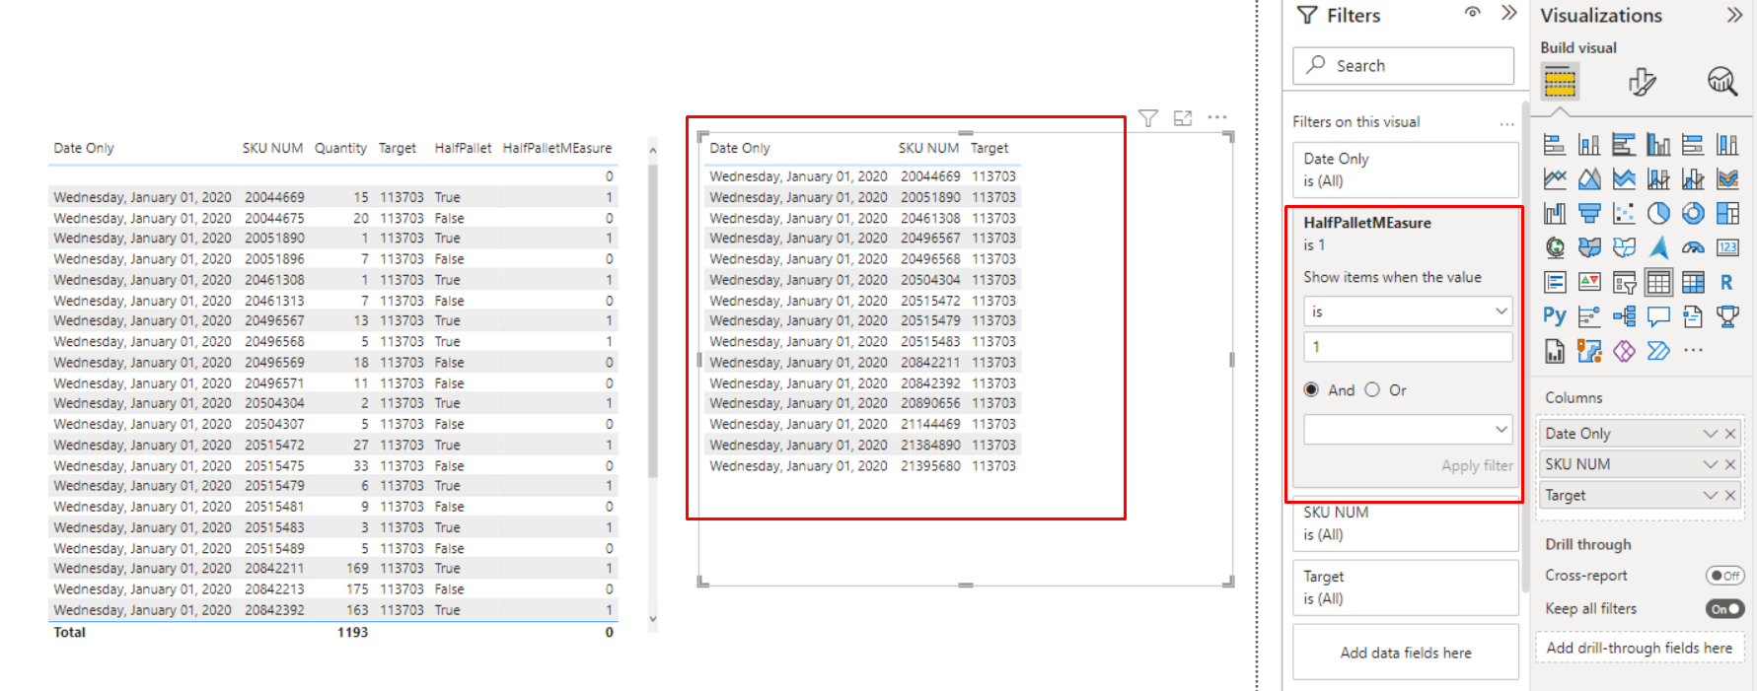This screenshot has width=1757, height=691.
Task: Click the left table scroll up arrow
Action: (x=652, y=150)
